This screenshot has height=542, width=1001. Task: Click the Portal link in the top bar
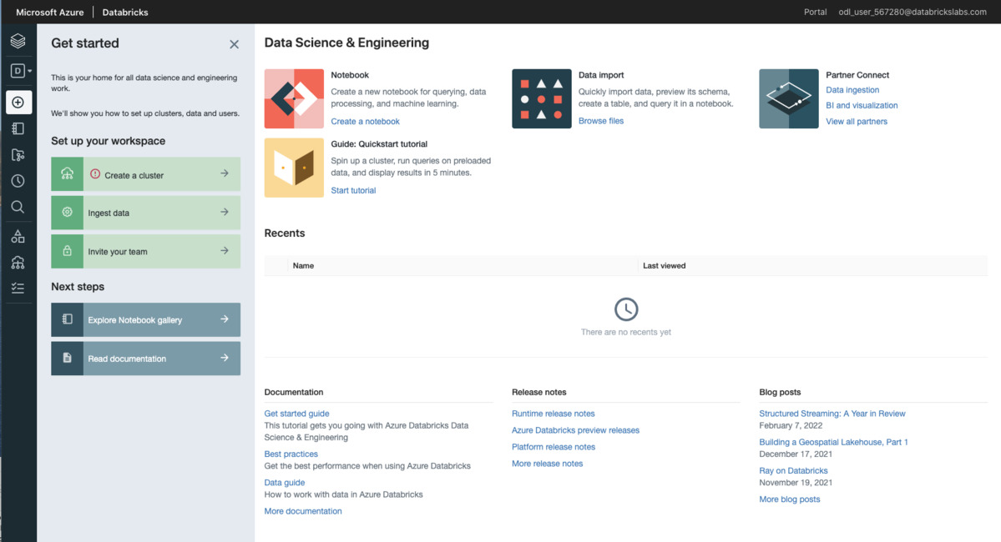(x=815, y=13)
